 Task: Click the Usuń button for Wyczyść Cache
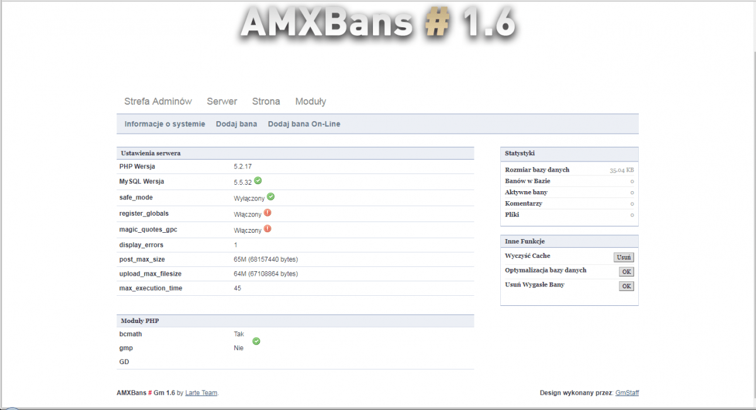[x=624, y=257]
